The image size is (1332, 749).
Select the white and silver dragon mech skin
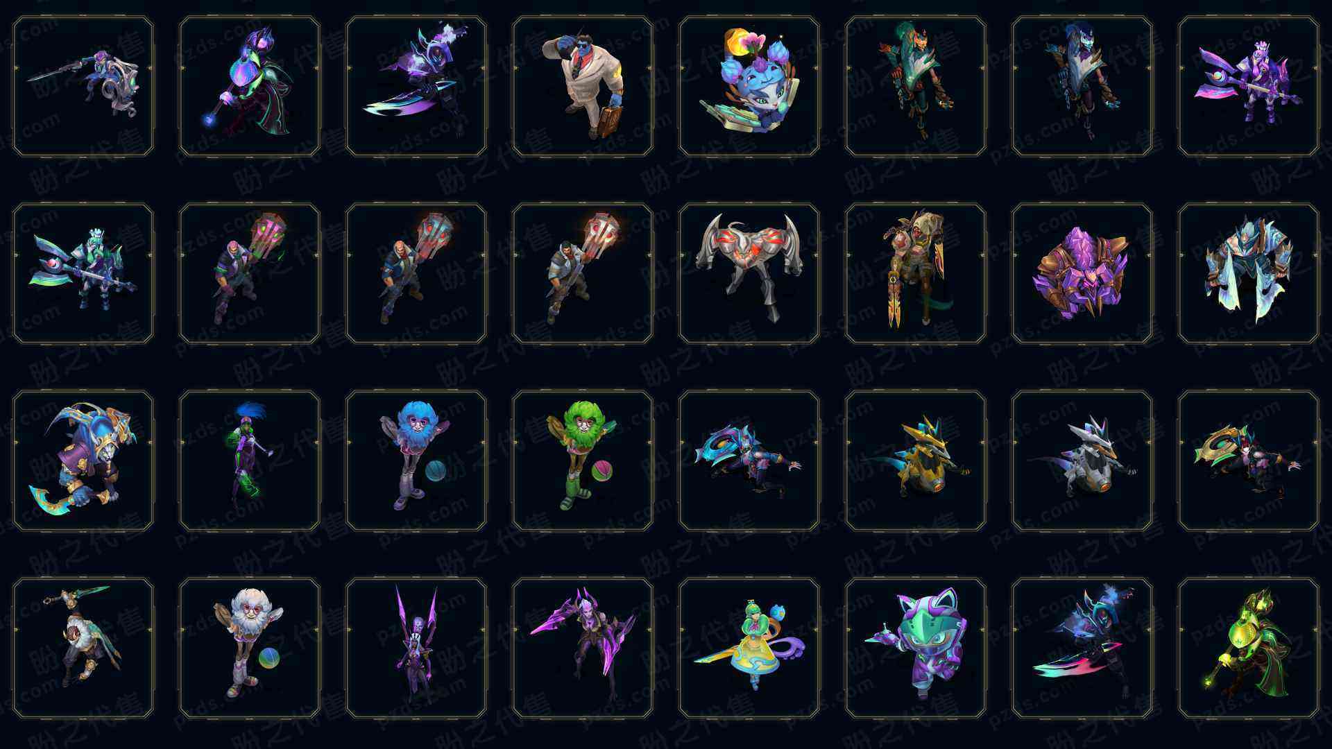[1082, 460]
